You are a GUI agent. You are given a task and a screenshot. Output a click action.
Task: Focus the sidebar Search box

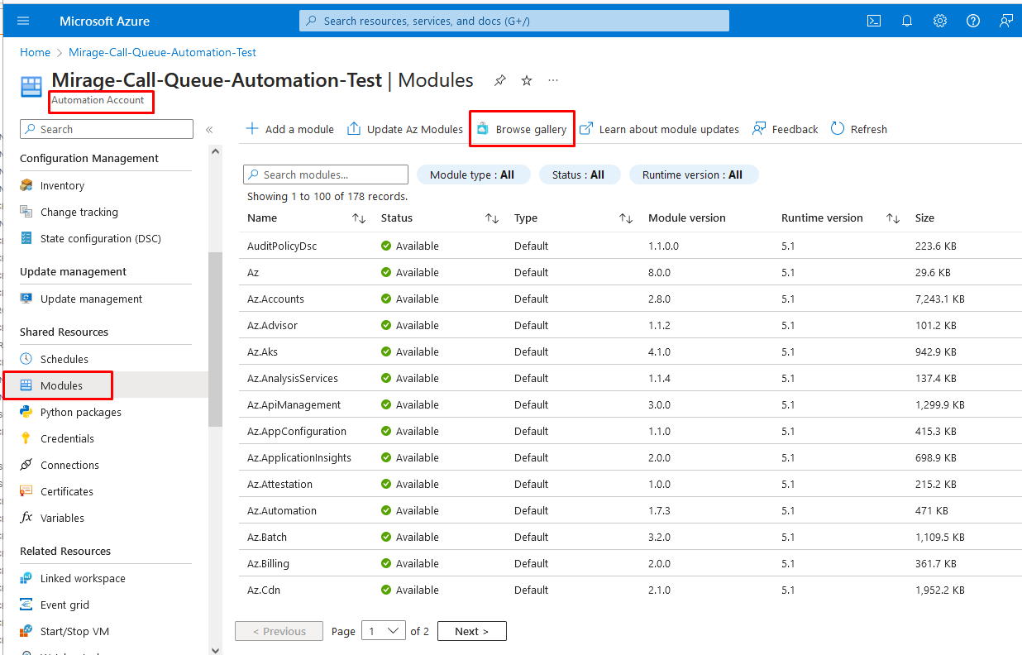coord(107,129)
